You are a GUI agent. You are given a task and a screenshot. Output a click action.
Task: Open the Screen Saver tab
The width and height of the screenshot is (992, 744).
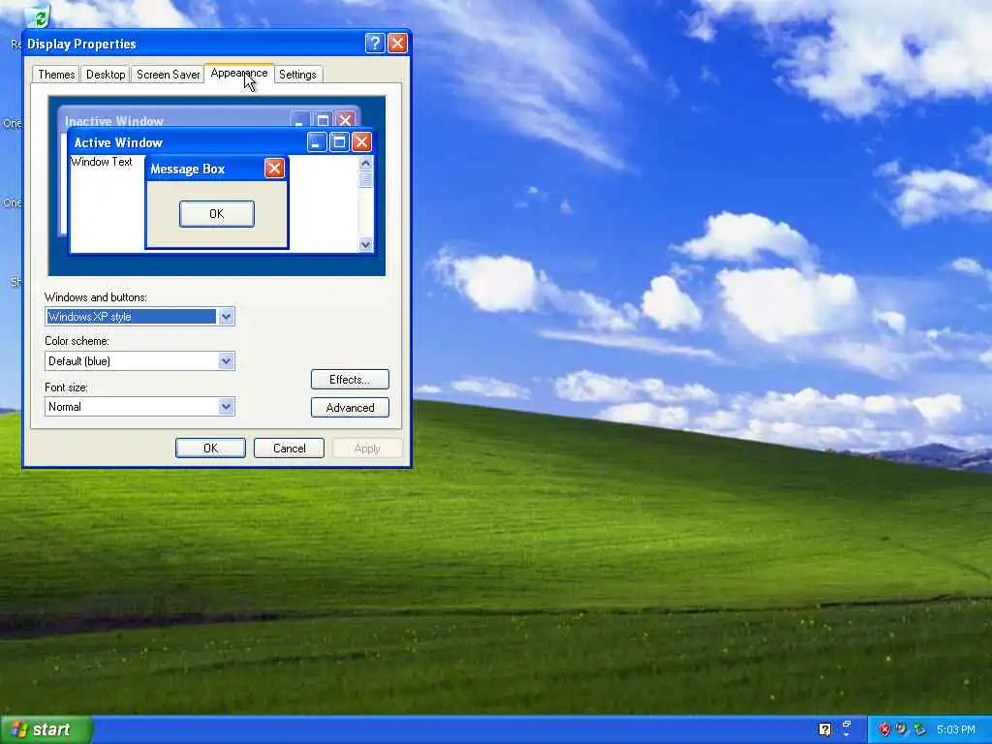(x=169, y=75)
